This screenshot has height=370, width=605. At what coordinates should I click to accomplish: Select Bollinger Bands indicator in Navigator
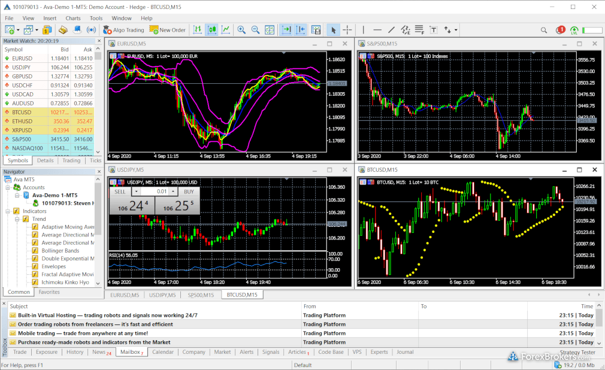point(60,251)
